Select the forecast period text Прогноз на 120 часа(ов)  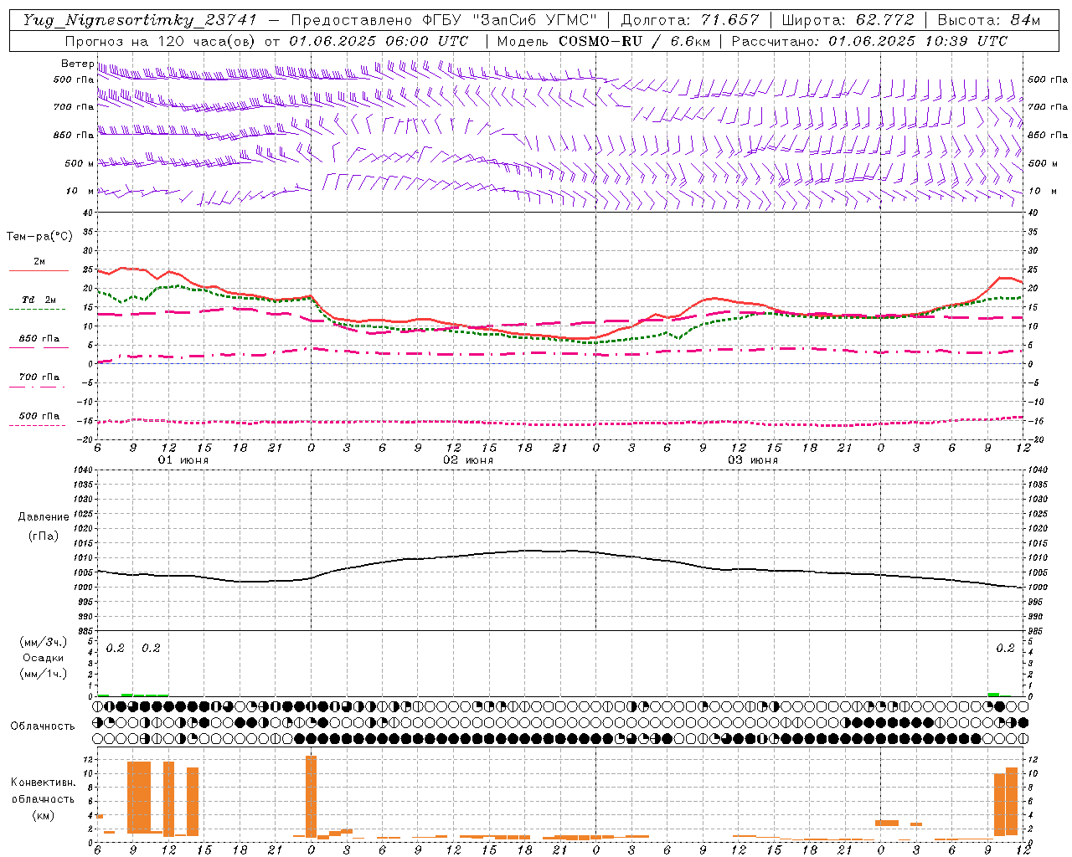161,41
